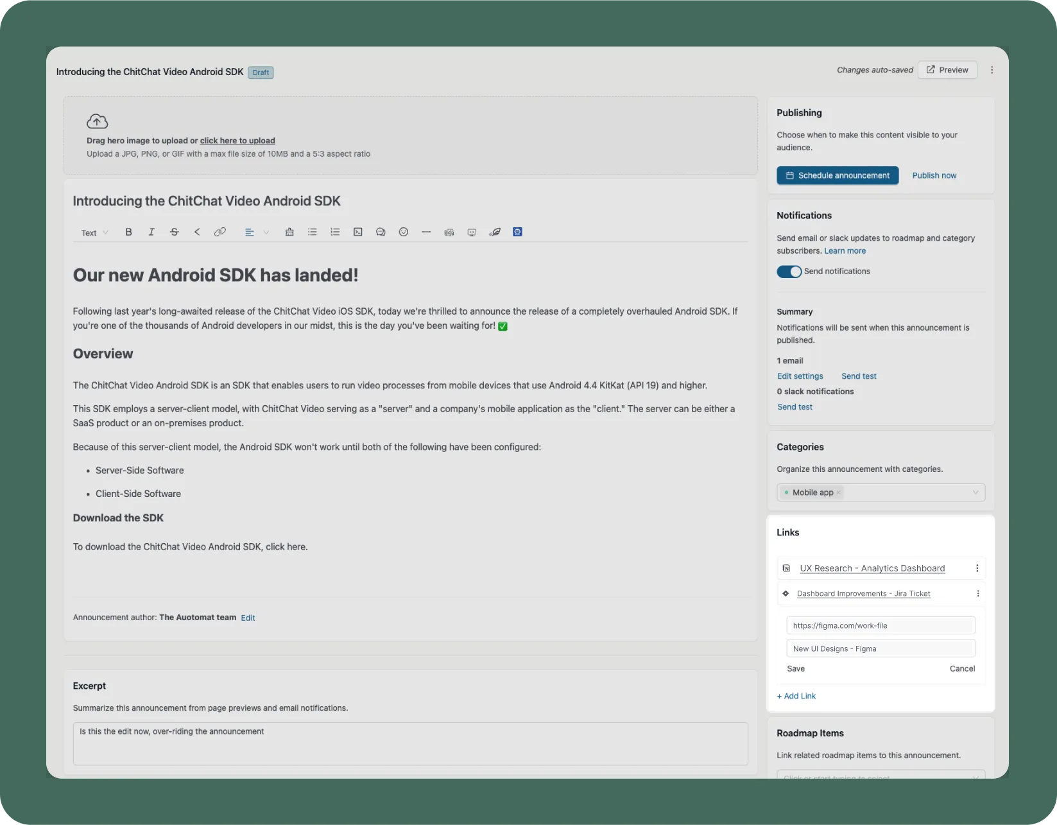The width and height of the screenshot is (1057, 825).
Task: Open the code block tool
Action: pos(357,232)
